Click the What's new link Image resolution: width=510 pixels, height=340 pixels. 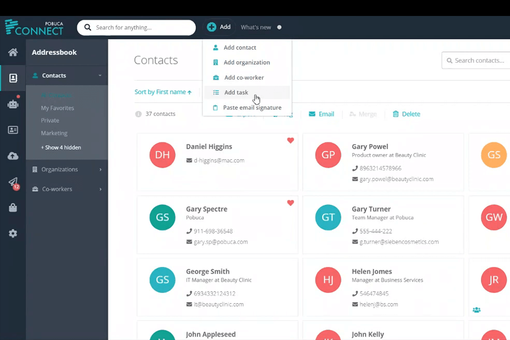click(x=256, y=27)
